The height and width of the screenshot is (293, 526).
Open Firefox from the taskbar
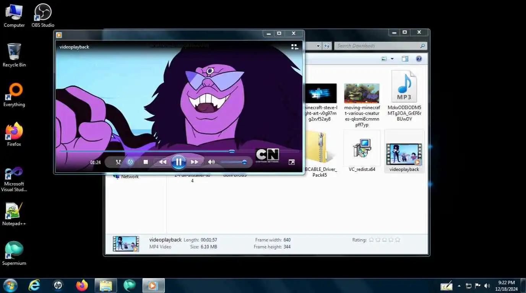coord(82,285)
